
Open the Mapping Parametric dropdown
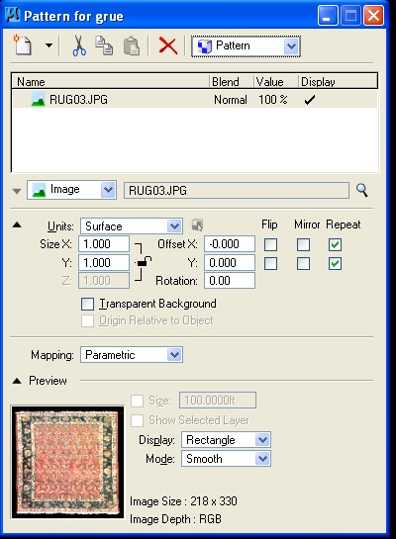coord(132,355)
